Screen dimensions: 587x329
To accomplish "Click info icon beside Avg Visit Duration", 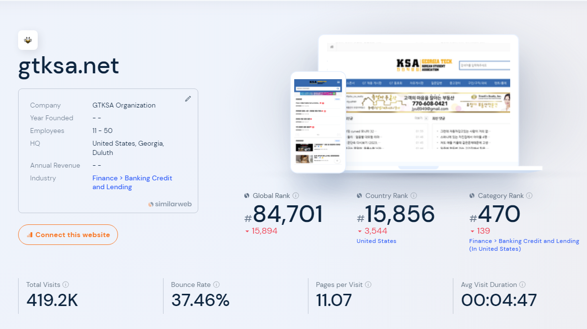I will tap(522, 285).
